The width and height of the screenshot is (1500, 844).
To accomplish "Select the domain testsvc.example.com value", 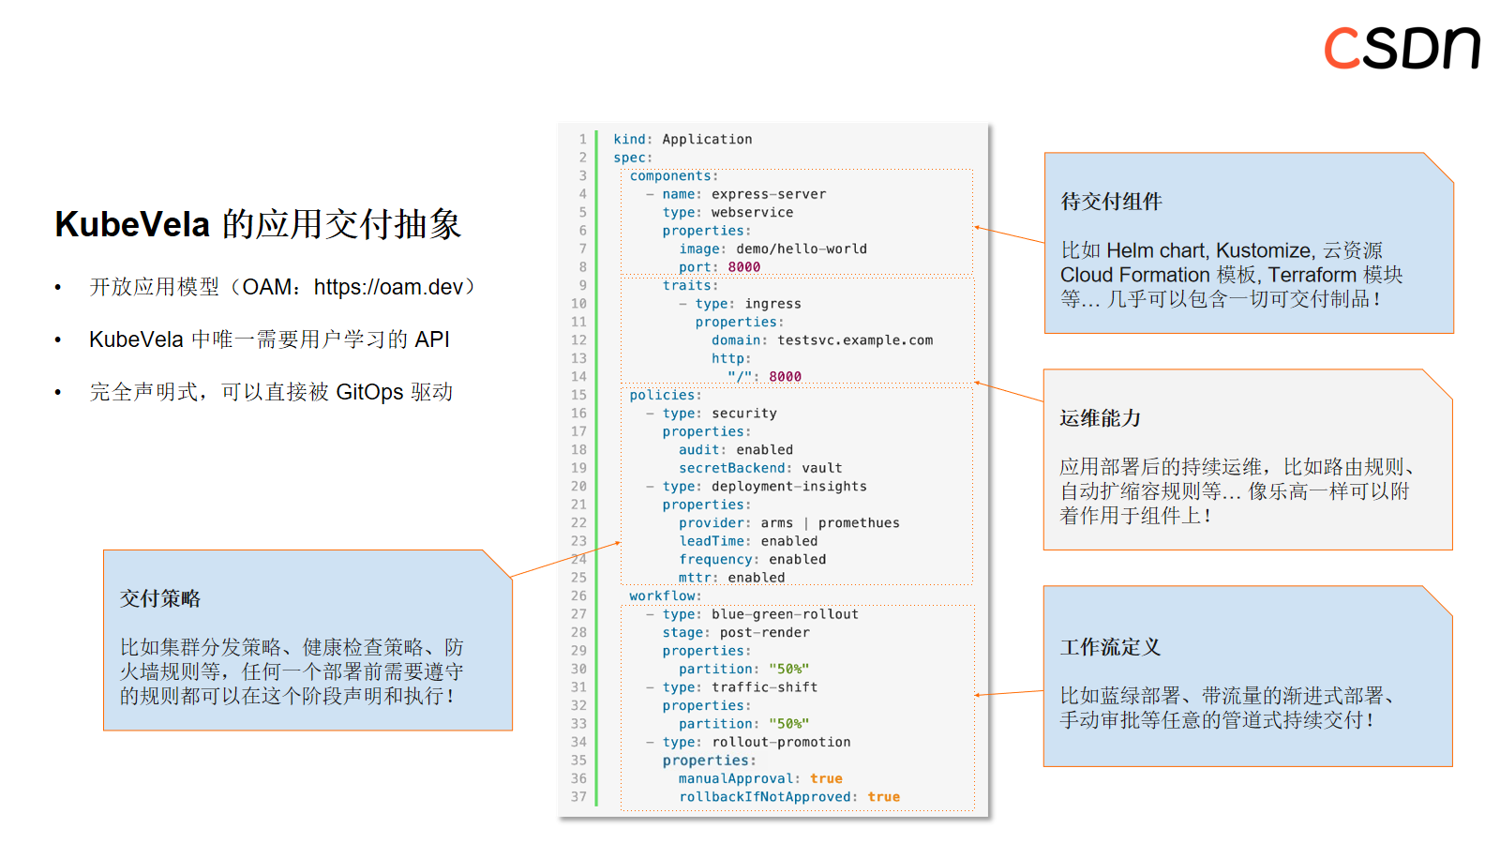I will (x=856, y=339).
